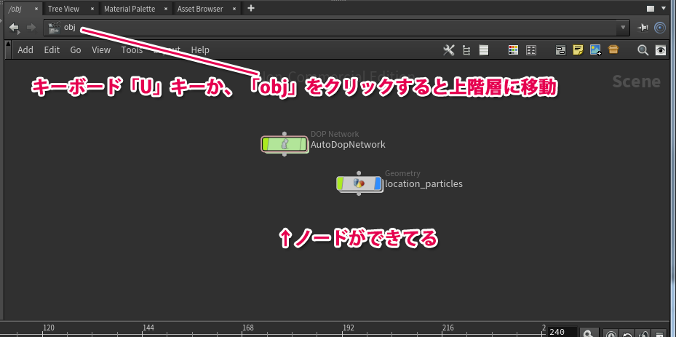Click the location_particles node icon
The image size is (676, 337).
click(359, 183)
